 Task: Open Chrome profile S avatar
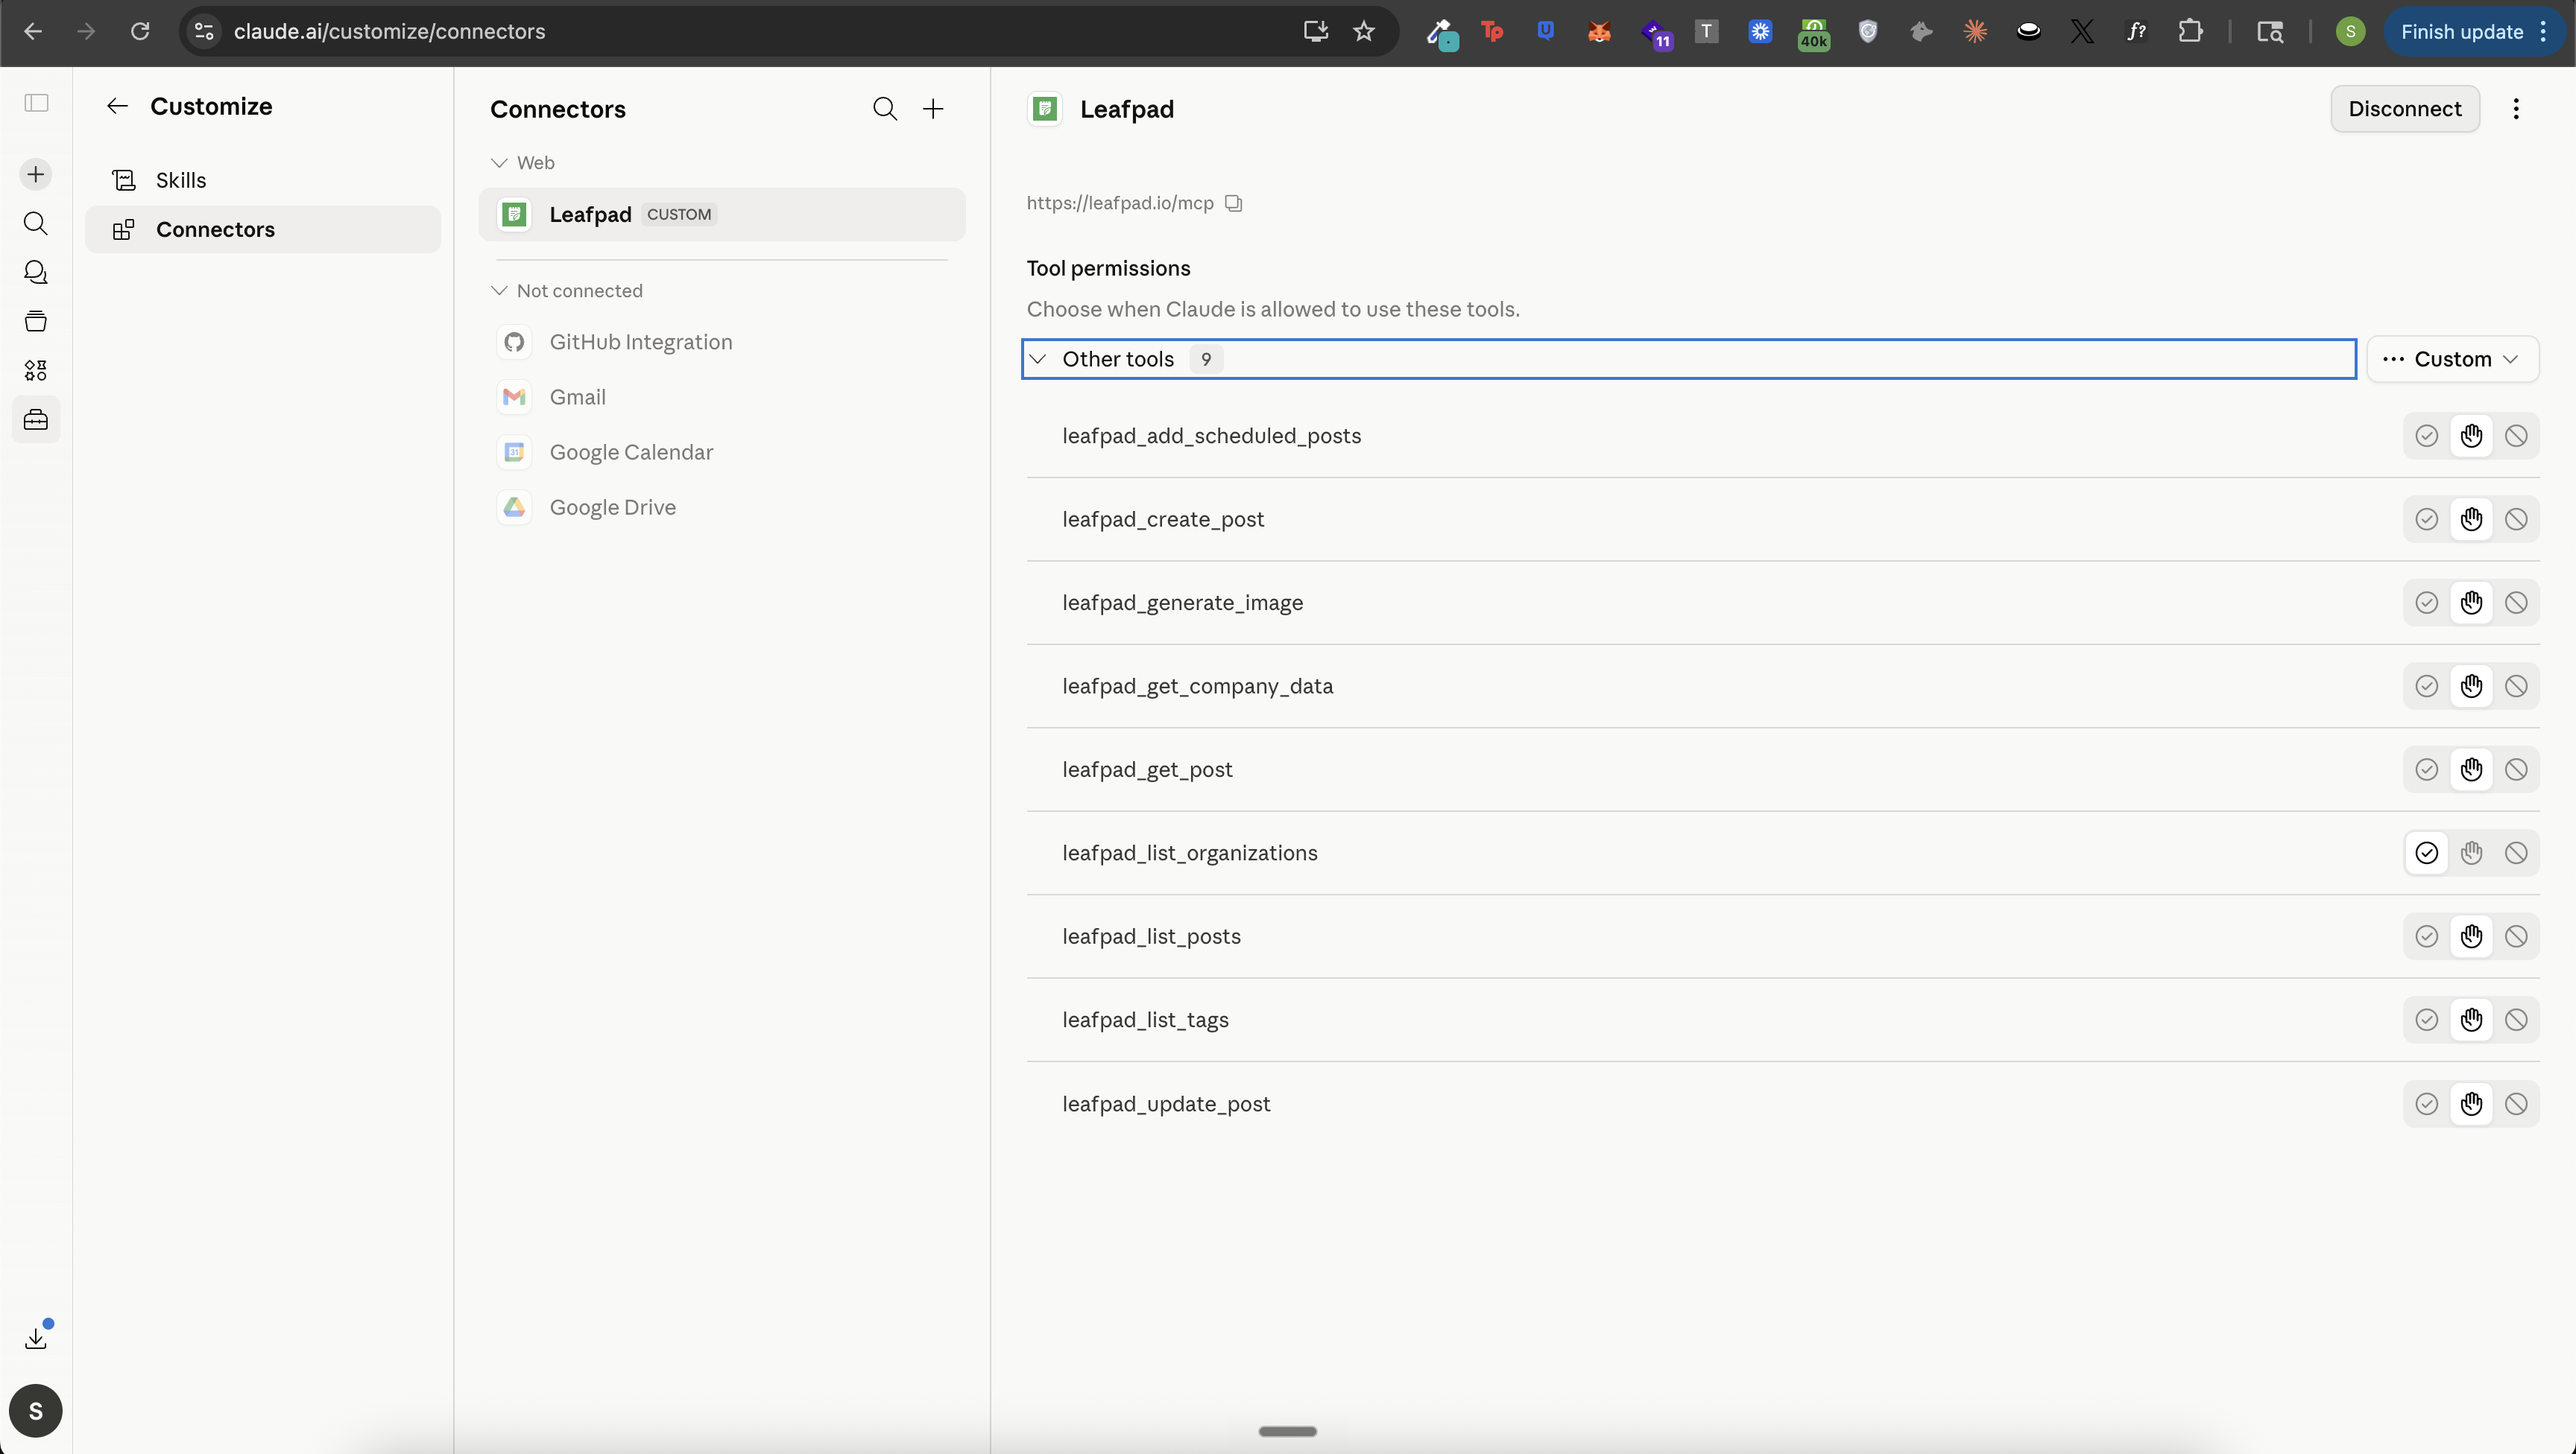click(2350, 31)
